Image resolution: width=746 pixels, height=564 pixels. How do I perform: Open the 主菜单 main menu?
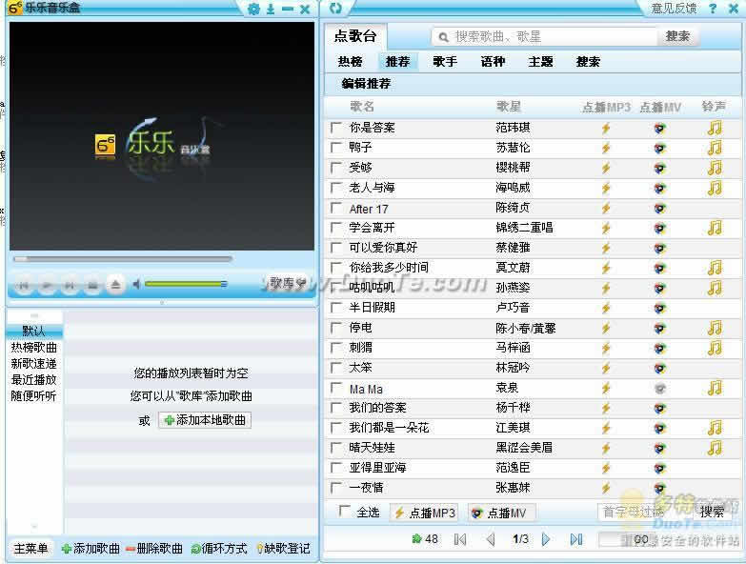[30, 549]
